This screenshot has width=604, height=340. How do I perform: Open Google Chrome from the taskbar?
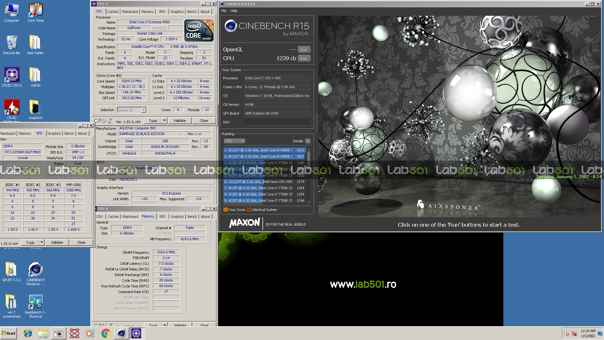click(x=106, y=333)
